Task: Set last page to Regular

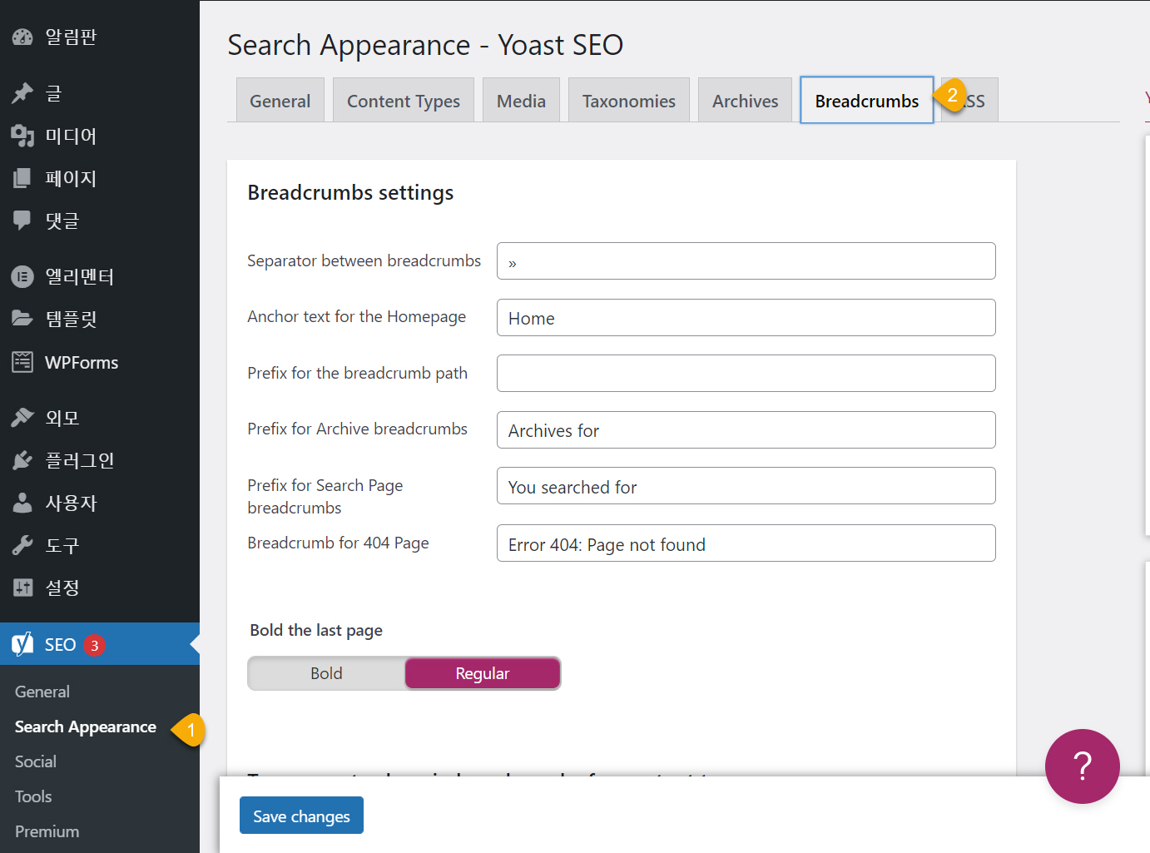Action: pos(483,673)
